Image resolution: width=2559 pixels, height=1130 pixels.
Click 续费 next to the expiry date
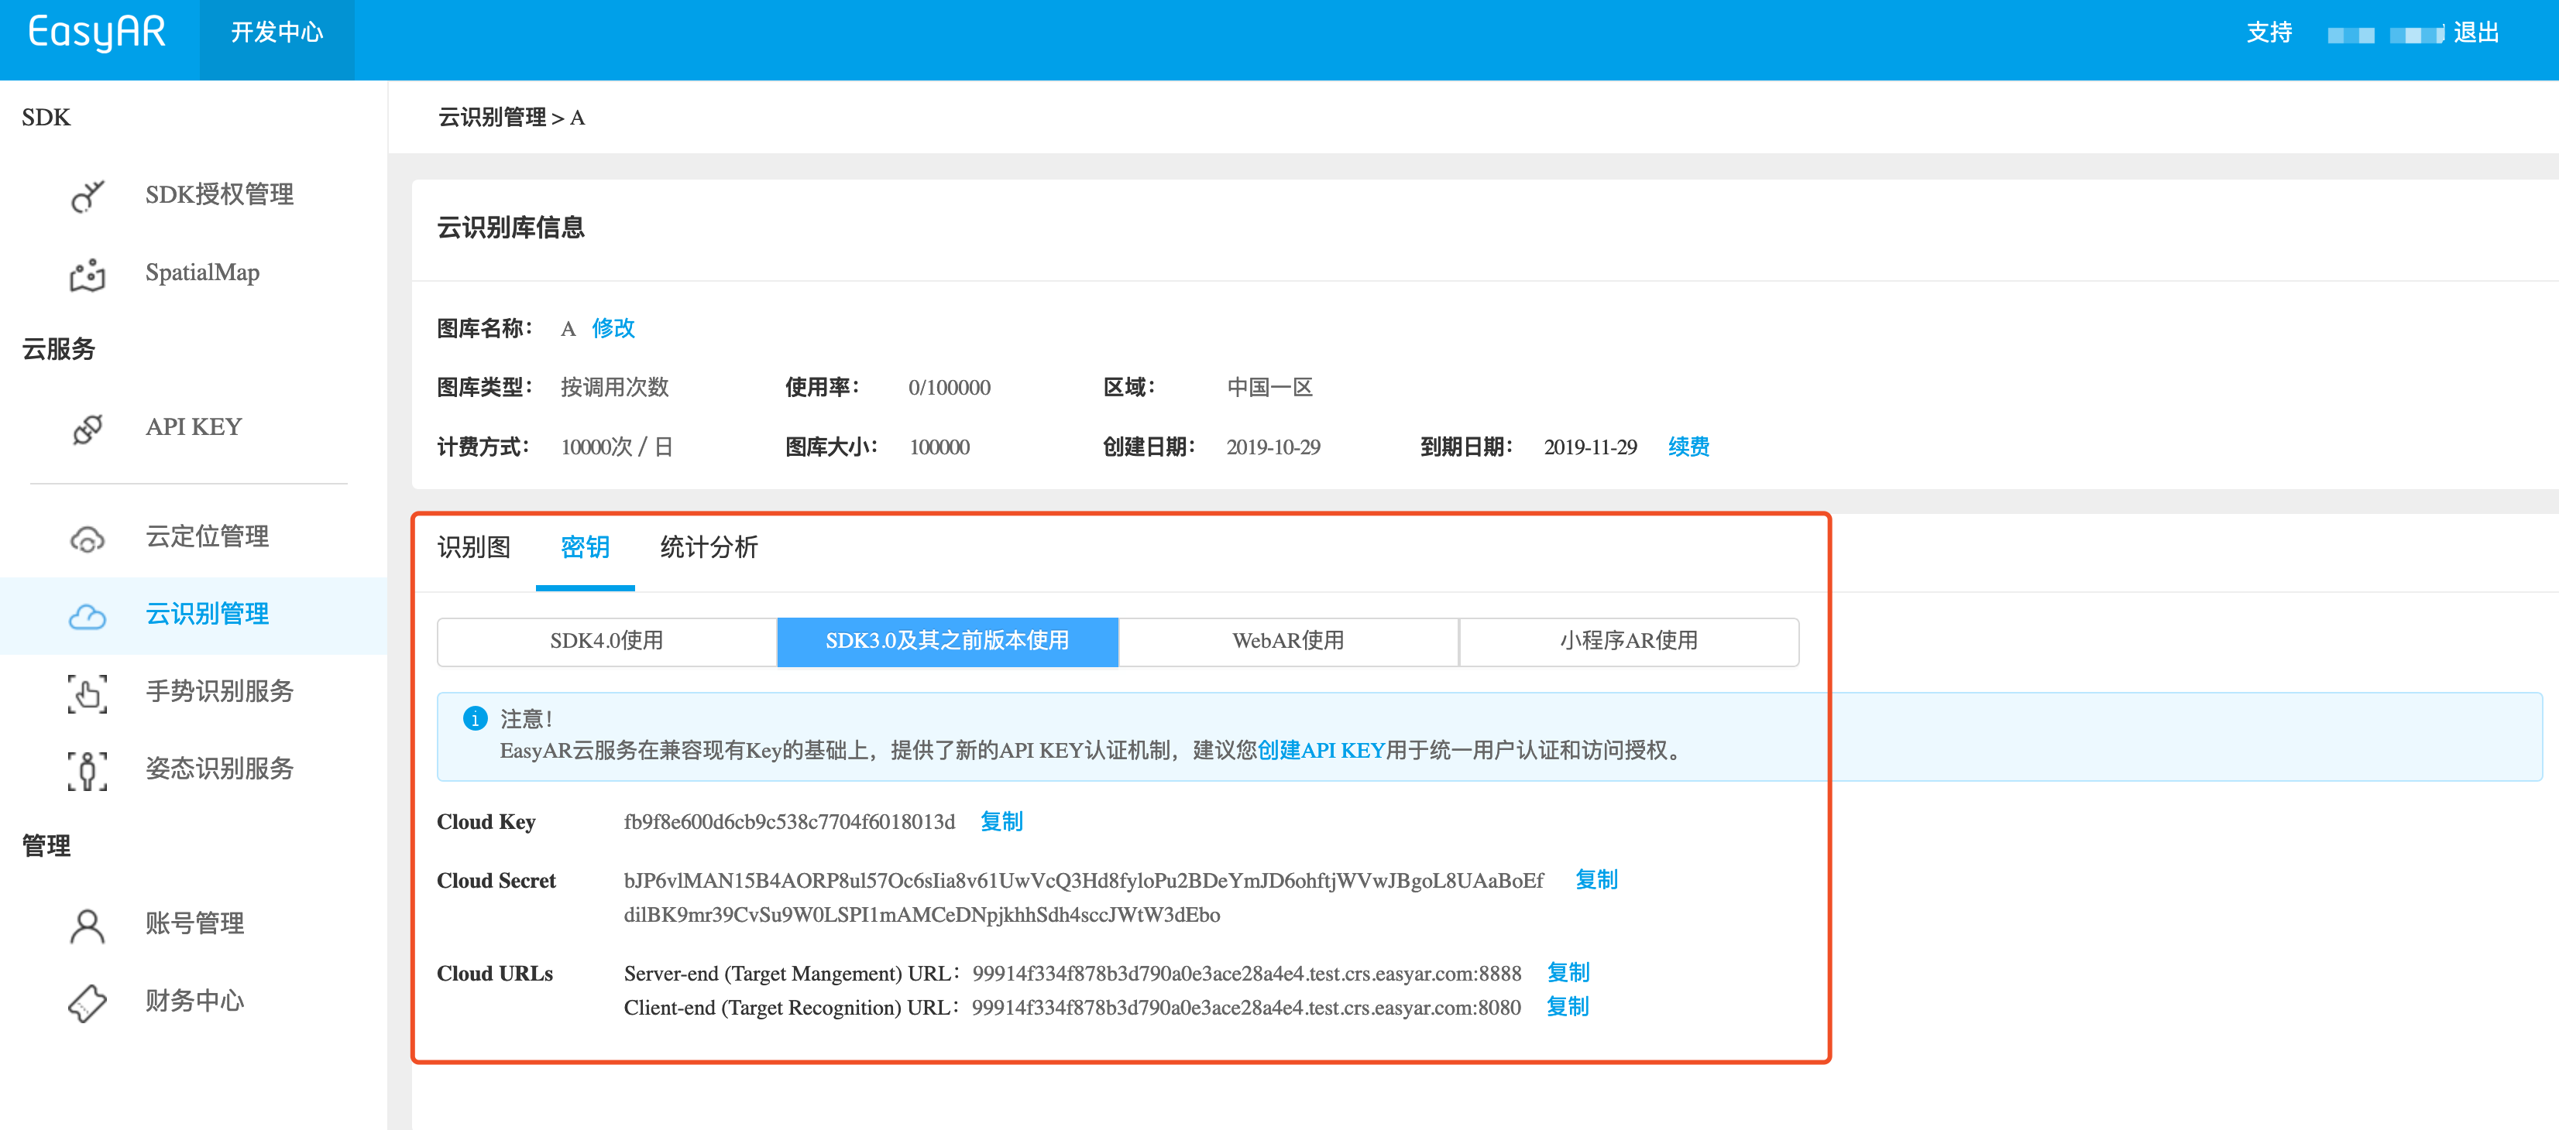(1688, 447)
